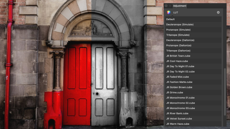Switch to the Adjustment tab
This screenshot has height=129, width=230.
(x=179, y=6)
